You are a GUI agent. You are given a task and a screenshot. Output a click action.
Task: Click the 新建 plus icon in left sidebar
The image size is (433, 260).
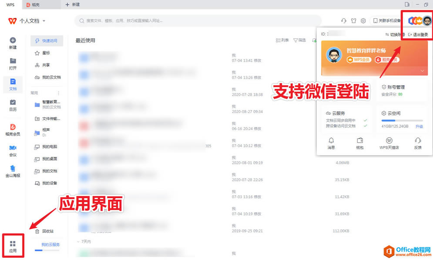pos(13,40)
